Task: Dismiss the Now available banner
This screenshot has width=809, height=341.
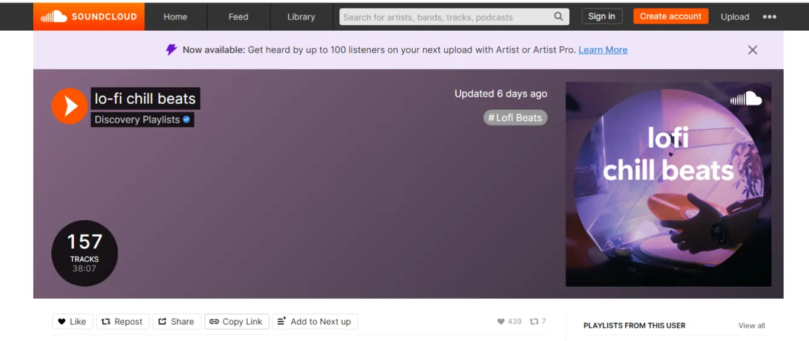Action: (752, 50)
